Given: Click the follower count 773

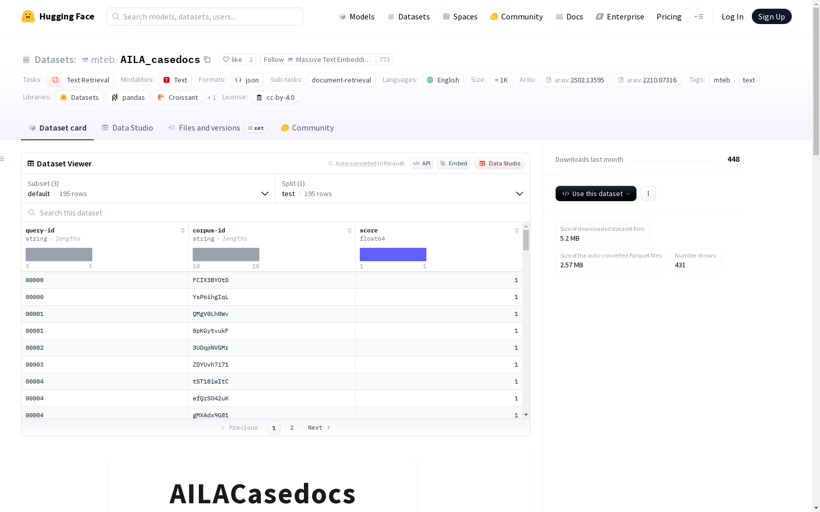Looking at the screenshot, I should click(384, 59).
